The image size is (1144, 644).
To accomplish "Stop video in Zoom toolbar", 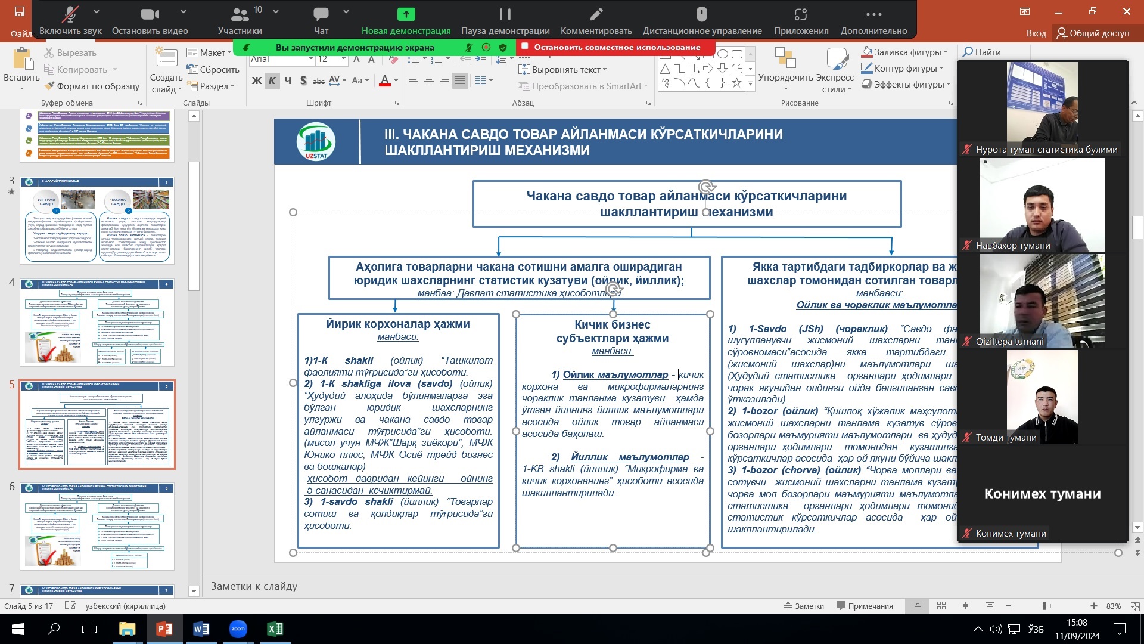I will coord(150,20).
